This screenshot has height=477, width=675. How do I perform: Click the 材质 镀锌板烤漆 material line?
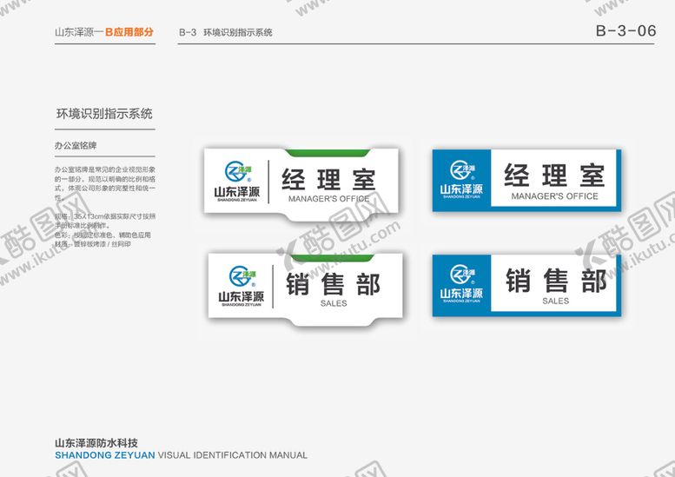(93, 244)
